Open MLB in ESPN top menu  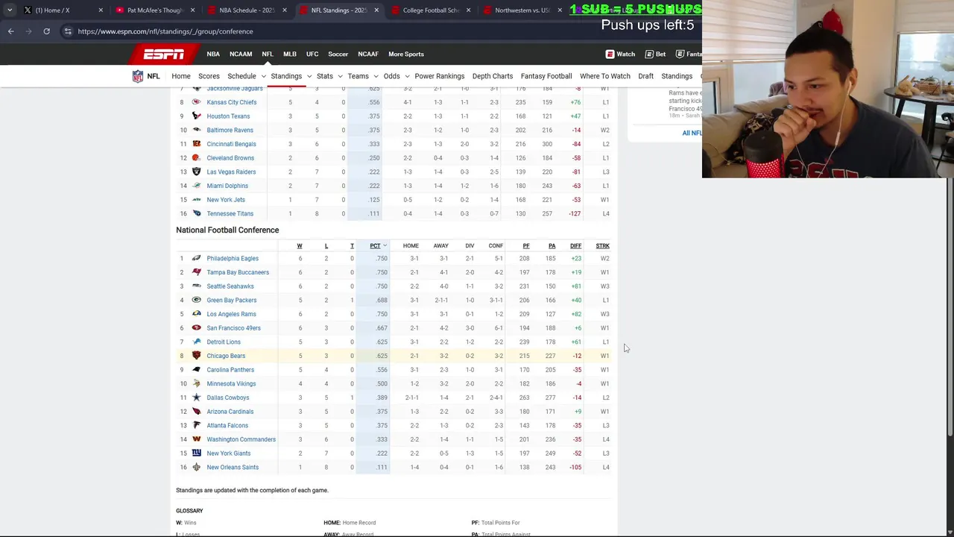coord(290,54)
